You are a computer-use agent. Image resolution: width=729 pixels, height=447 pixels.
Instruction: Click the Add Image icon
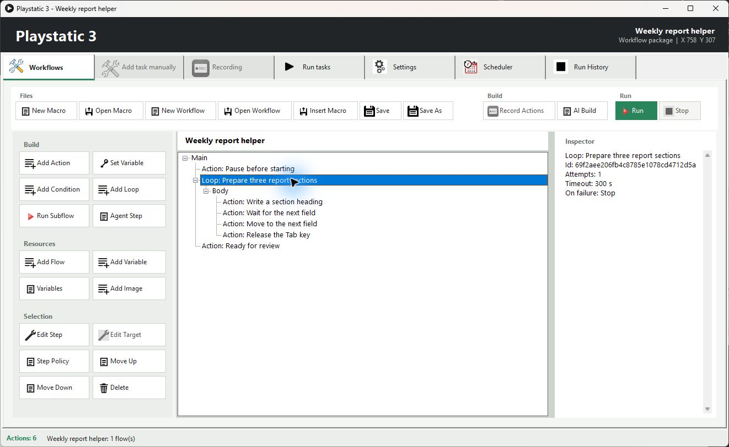tap(103, 289)
